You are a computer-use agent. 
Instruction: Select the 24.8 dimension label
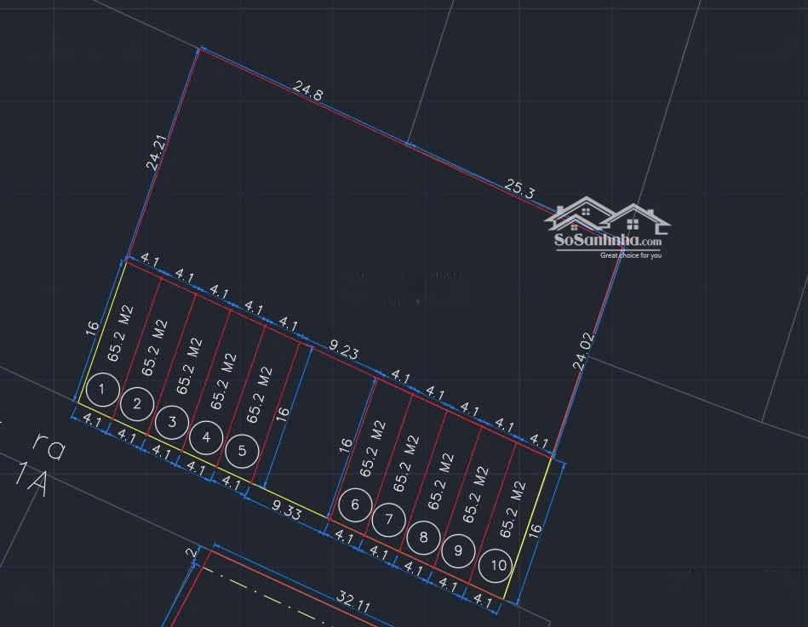click(x=307, y=90)
